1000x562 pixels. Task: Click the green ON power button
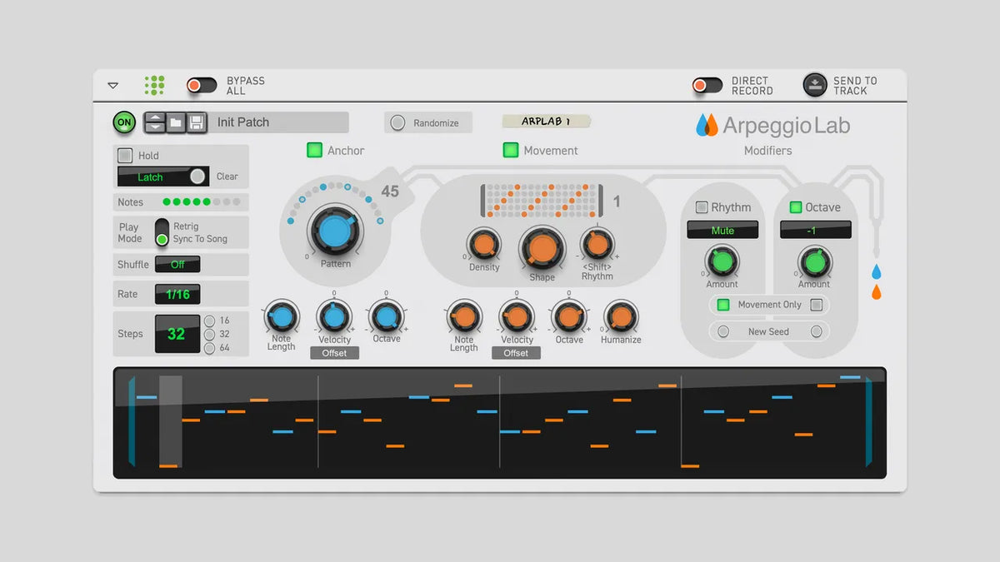coord(125,122)
